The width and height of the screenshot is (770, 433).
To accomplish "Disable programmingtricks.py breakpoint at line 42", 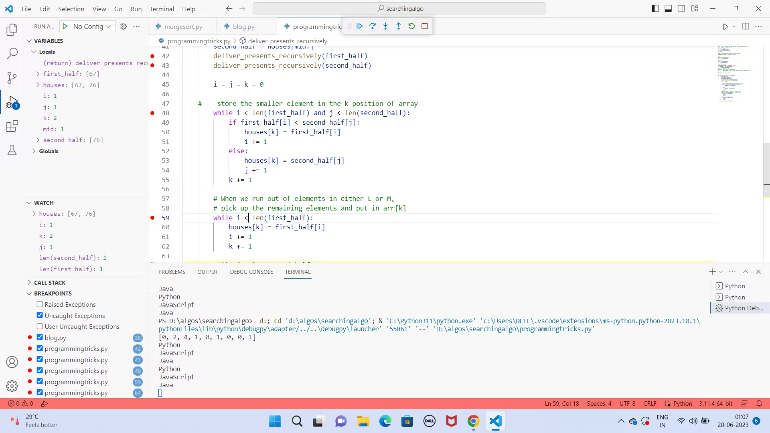I will (40, 348).
